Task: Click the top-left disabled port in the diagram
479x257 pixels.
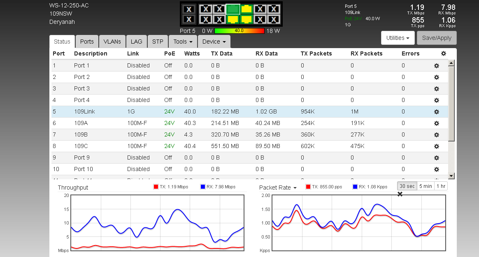Action: coord(189,9)
